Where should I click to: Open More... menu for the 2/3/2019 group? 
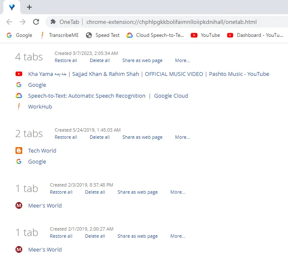pyautogui.click(x=178, y=192)
